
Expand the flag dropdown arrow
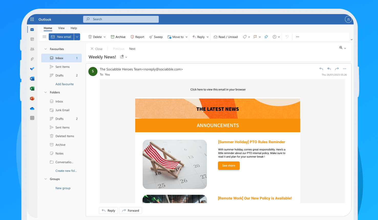(260, 37)
